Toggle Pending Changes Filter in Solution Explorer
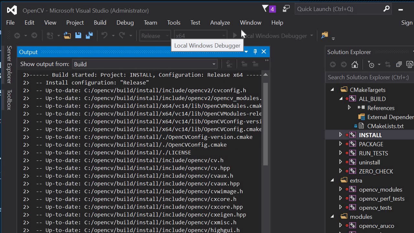The height and width of the screenshot is (233, 414). coord(371,65)
